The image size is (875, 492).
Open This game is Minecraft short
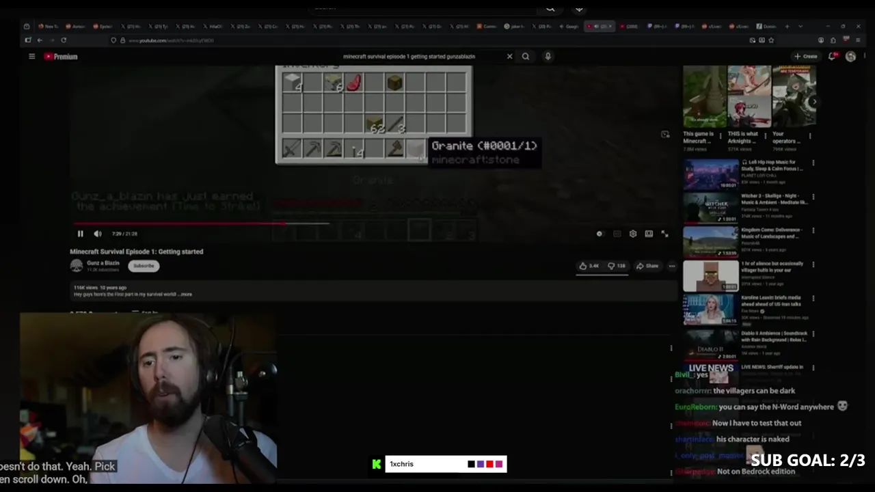point(705,96)
